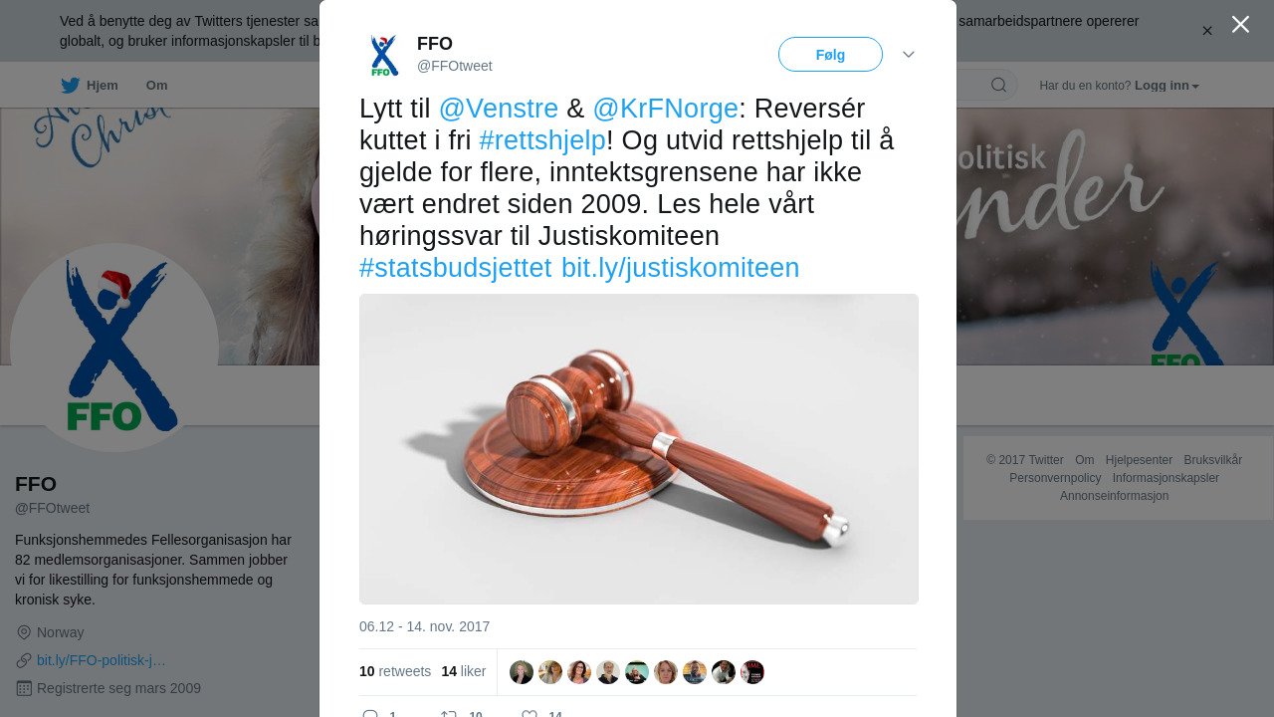Expand the tweet options chevron
Image resolution: width=1274 pixels, height=717 pixels.
(909, 55)
